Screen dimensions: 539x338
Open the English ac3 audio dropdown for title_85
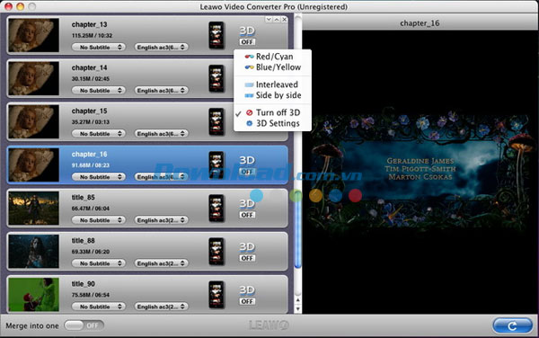161,220
